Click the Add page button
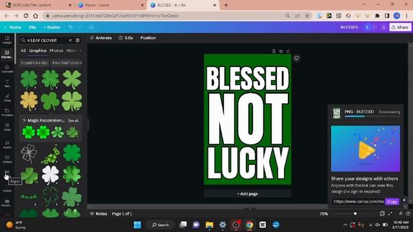 coord(247,194)
